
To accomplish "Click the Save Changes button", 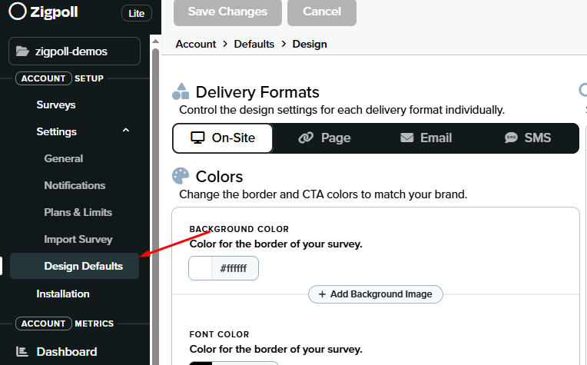I will point(227,12).
